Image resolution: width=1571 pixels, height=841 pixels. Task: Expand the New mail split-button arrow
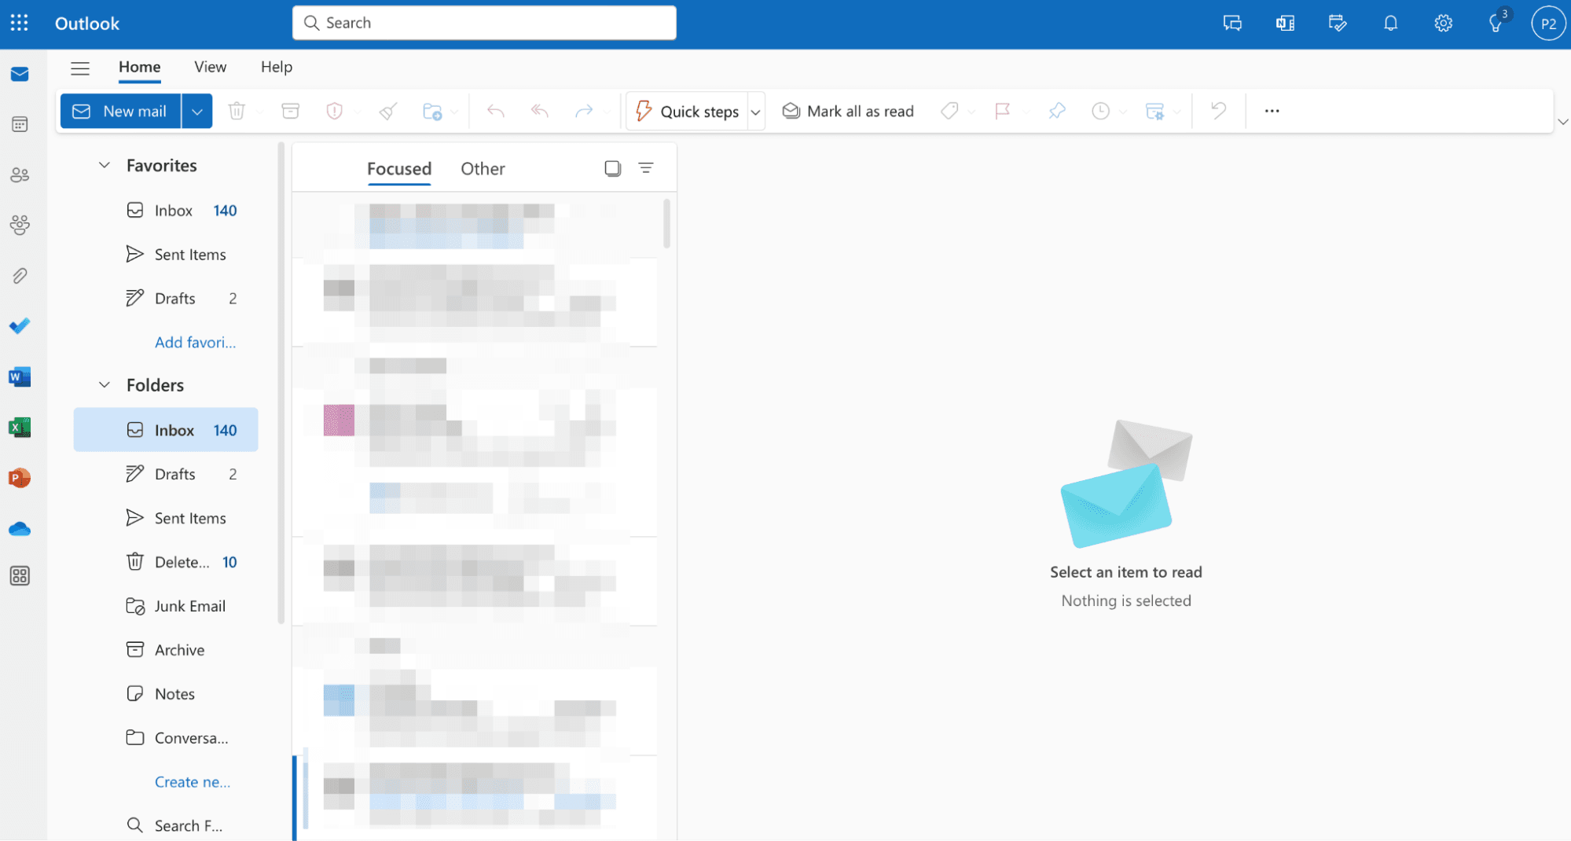[x=196, y=111]
